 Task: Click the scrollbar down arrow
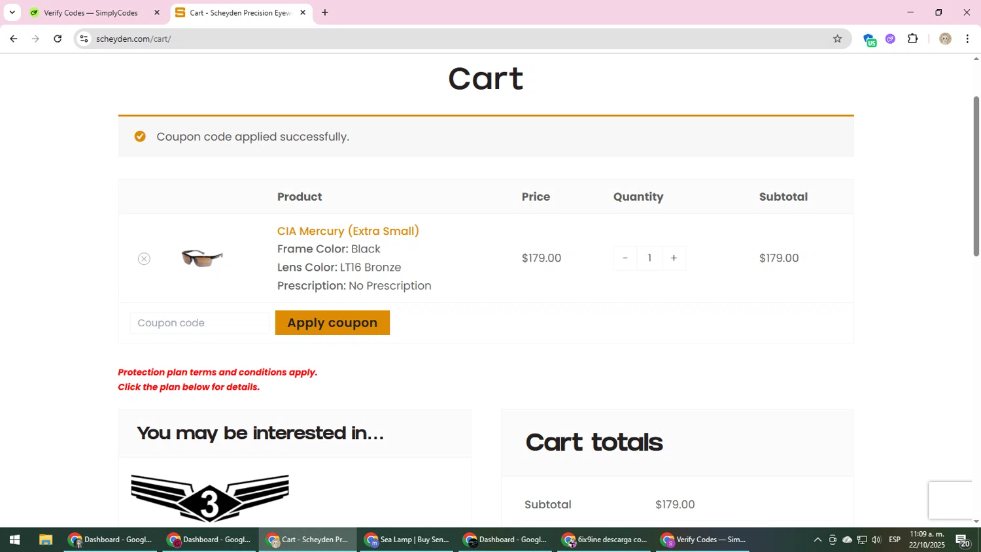pos(976,521)
